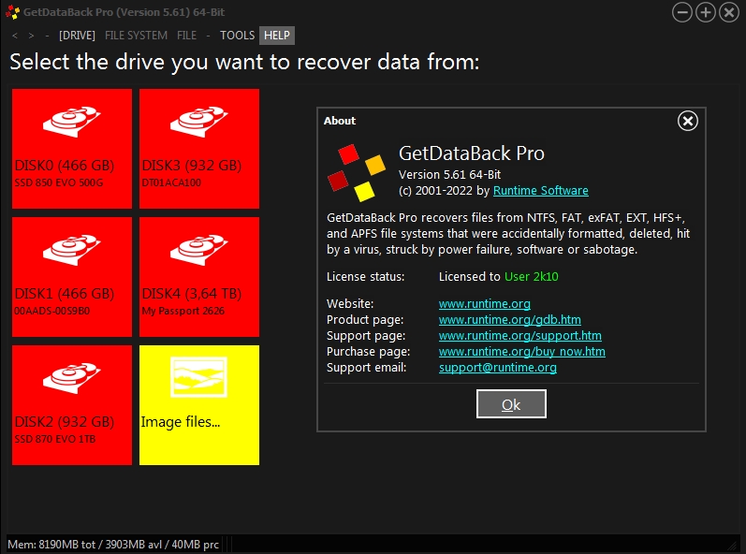Click the GetDataBack colored squares logo
Viewport: 746px width, 554px height.
pyautogui.click(x=356, y=171)
